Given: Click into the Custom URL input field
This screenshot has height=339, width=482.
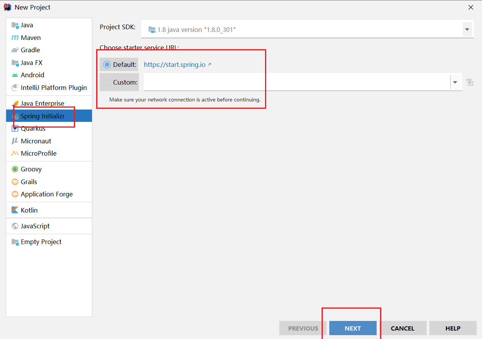Looking at the screenshot, I should click(x=296, y=82).
